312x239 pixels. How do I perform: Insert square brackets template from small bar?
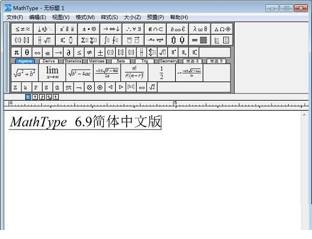coord(121,53)
